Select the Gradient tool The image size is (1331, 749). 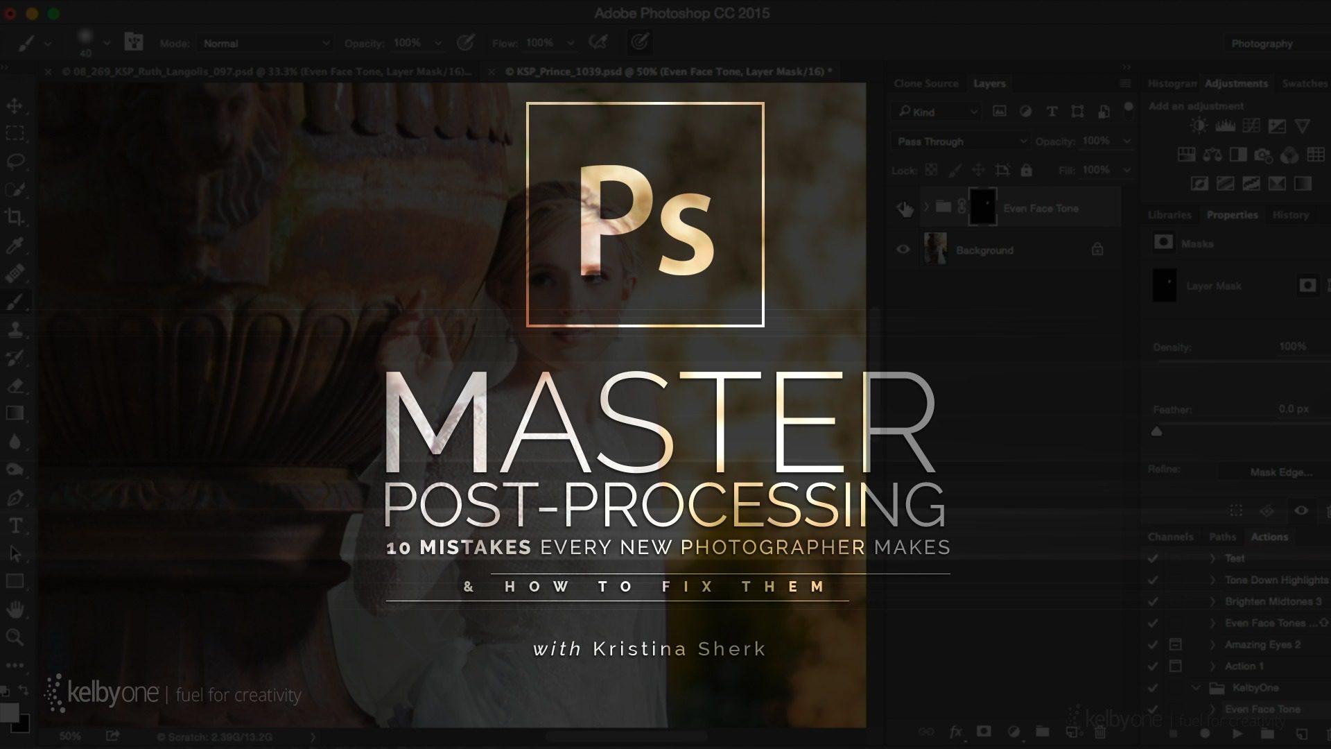point(15,413)
